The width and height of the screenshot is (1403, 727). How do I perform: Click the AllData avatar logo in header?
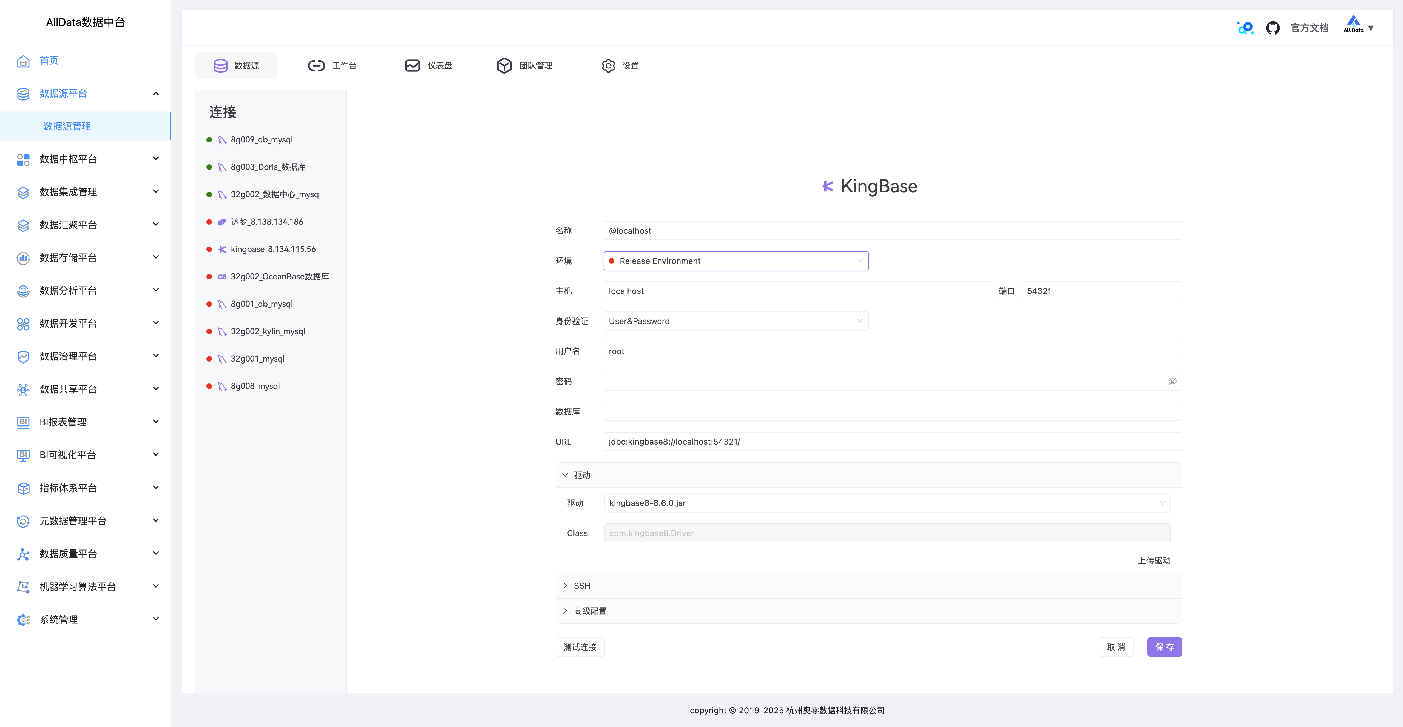(1353, 24)
